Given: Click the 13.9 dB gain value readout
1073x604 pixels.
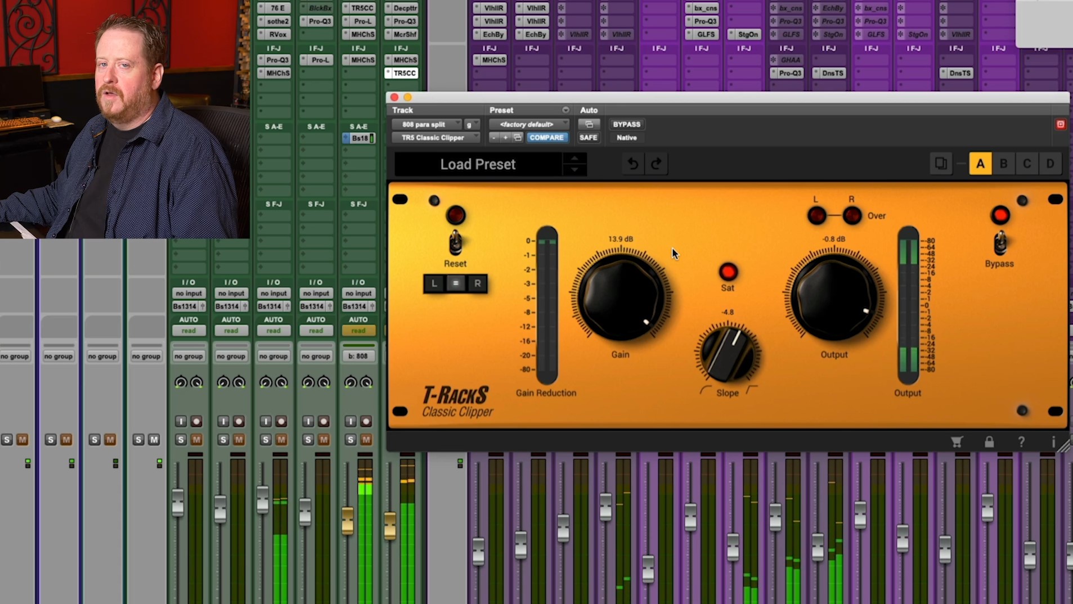Looking at the screenshot, I should click(x=621, y=239).
